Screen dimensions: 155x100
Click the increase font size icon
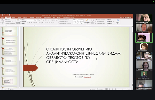(40, 20)
